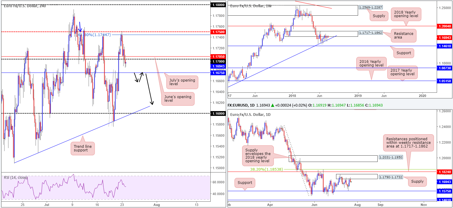
Task: Click the 'Support' callout on the weekly chart
Action: click(x=404, y=53)
